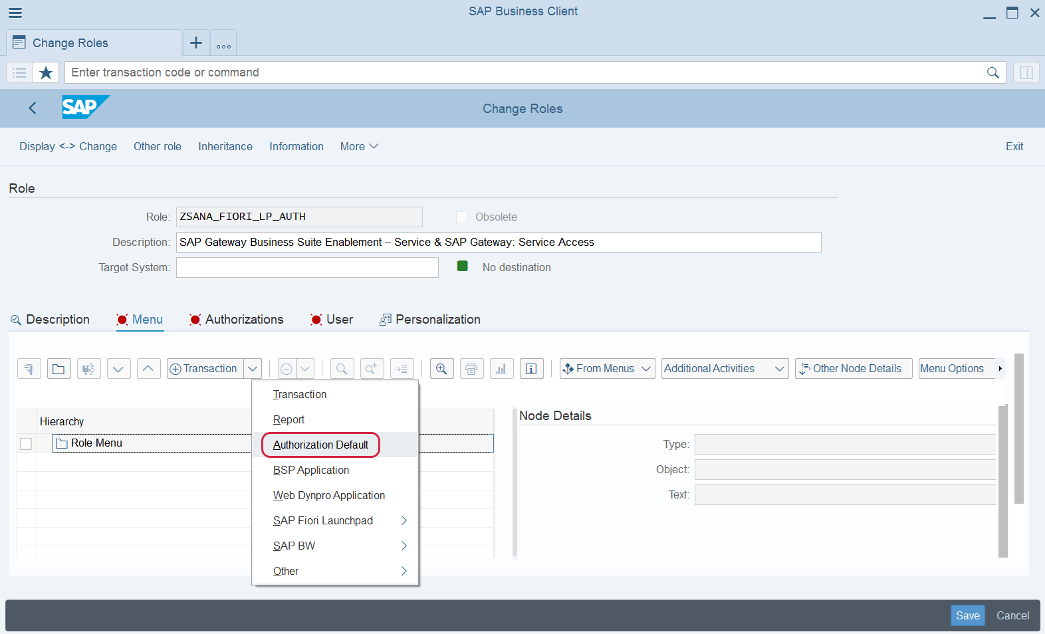Click the Find magnifier in menu toolbar

coord(342,369)
